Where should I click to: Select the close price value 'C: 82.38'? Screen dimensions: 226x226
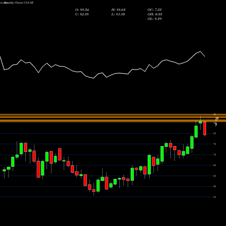point(82,14)
